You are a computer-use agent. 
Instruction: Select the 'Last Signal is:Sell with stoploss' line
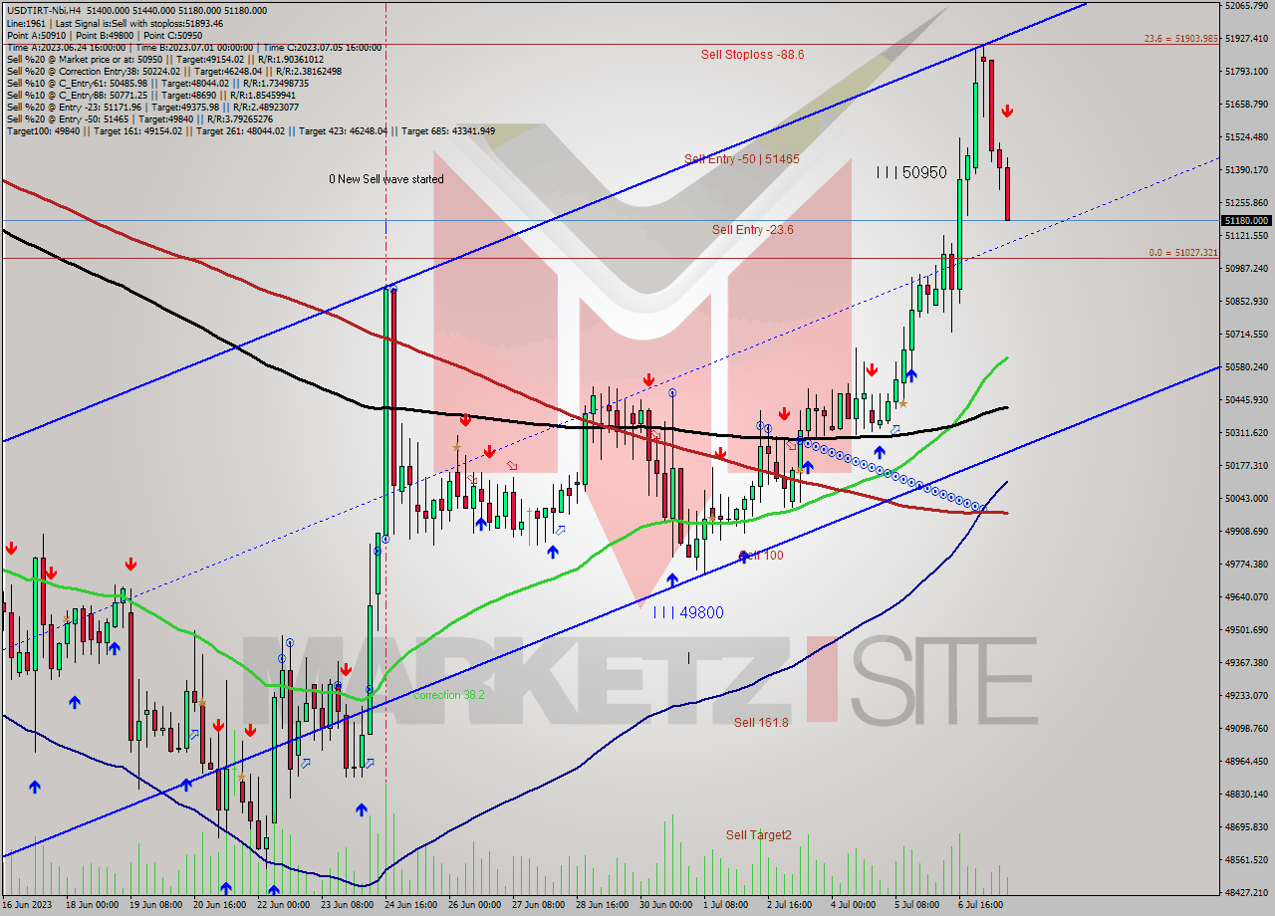click(x=115, y=23)
